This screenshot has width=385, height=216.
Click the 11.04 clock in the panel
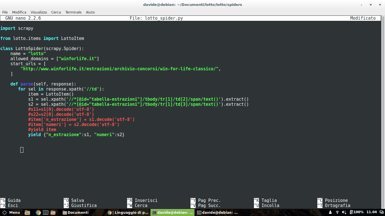pos(371,212)
